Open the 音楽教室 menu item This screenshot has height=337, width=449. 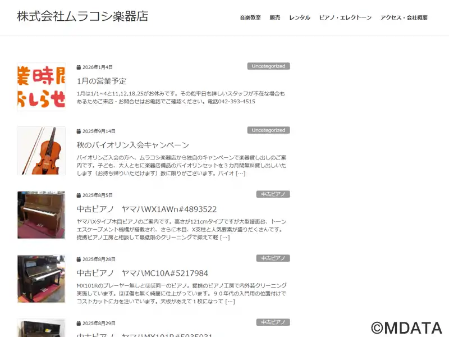click(250, 18)
